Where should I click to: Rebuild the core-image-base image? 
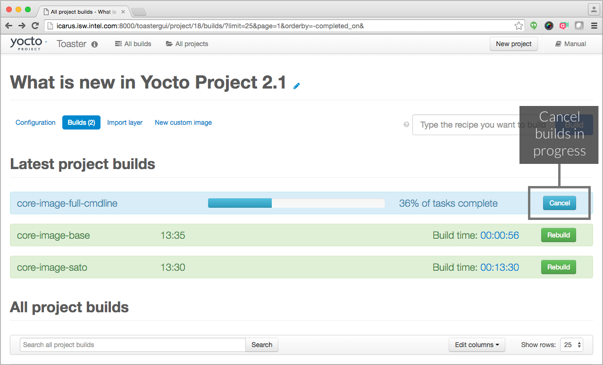click(x=558, y=235)
